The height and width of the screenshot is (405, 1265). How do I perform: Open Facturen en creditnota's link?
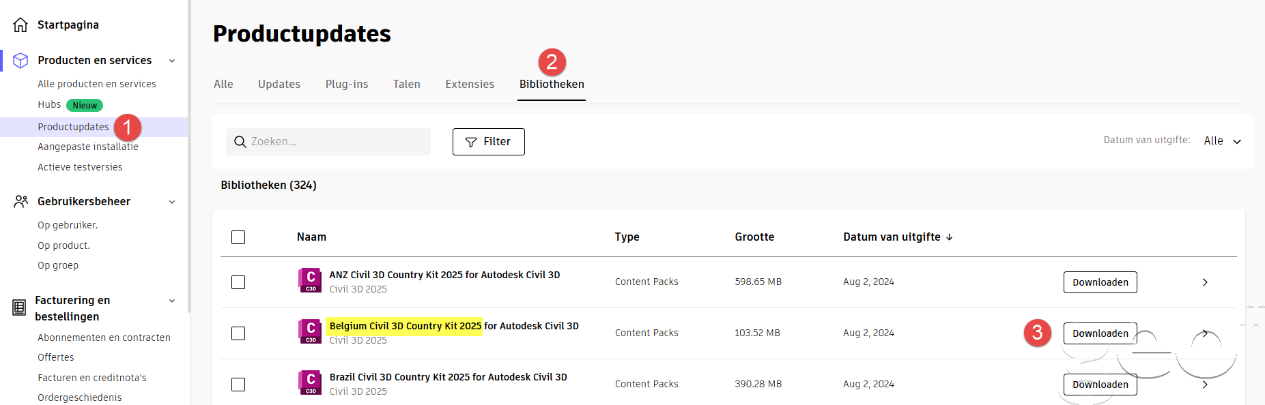tap(92, 378)
